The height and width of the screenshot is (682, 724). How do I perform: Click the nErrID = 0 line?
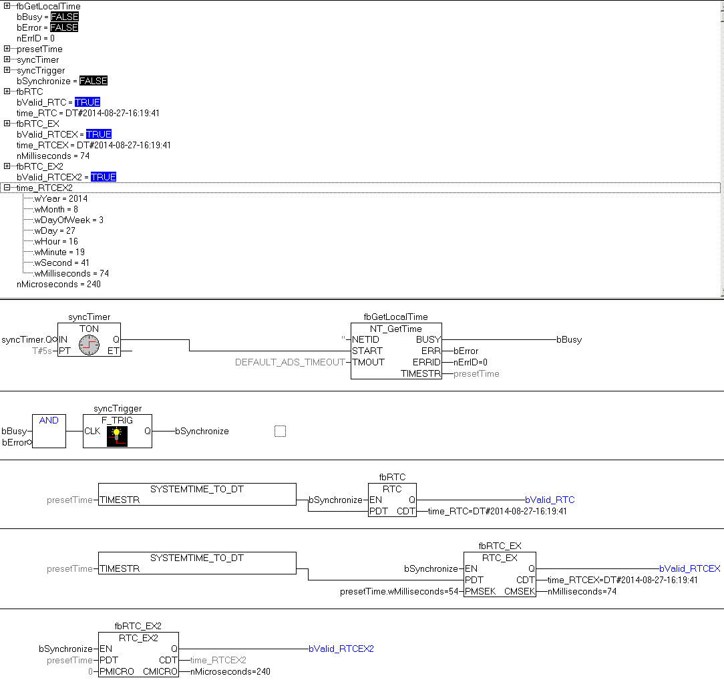click(35, 38)
